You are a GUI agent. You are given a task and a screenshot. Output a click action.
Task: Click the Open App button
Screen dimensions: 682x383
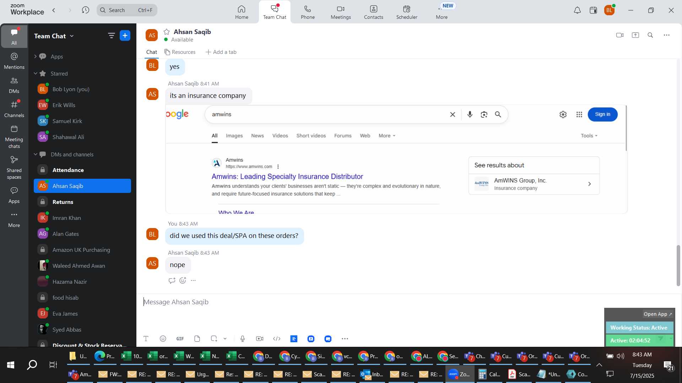(x=658, y=314)
